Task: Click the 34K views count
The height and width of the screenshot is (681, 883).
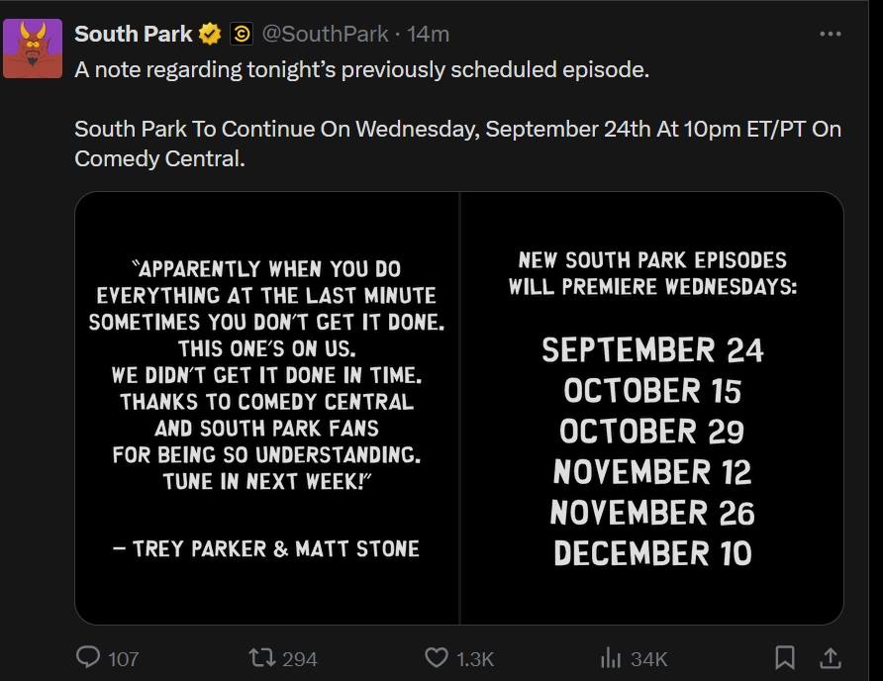Action: coord(649,658)
